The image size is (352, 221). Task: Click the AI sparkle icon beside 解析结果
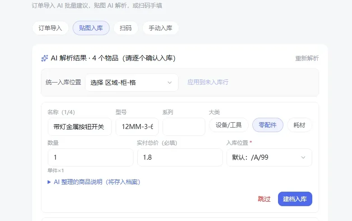click(x=44, y=58)
